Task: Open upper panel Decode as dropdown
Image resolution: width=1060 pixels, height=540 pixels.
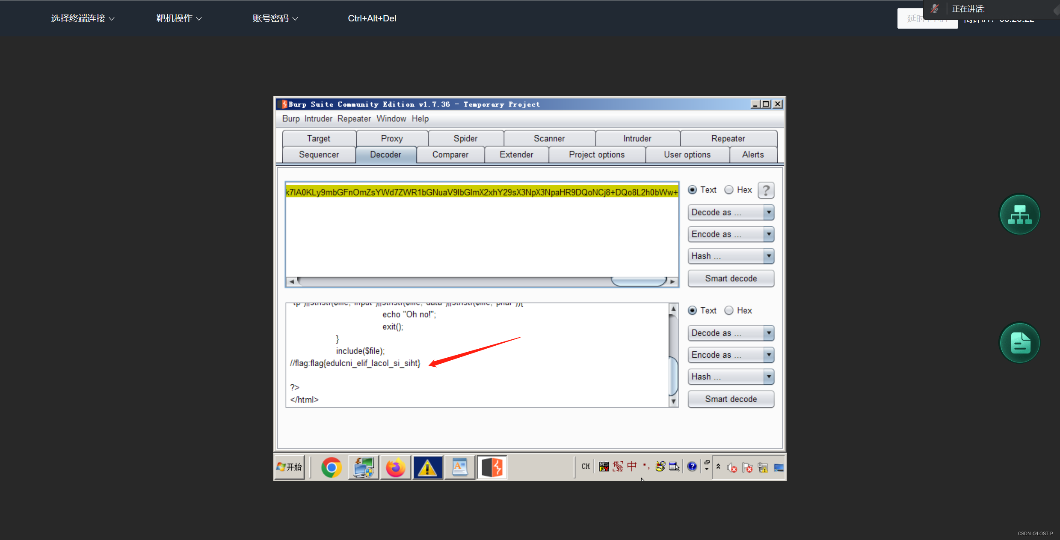Action: 731,212
